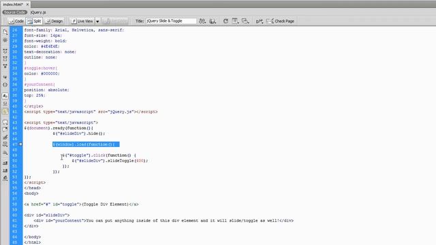
Task: Click the $("#toggle").click(function() line
Action: pos(99,155)
